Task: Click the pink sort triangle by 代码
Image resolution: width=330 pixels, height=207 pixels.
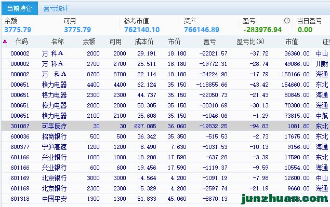Action: coord(5,42)
